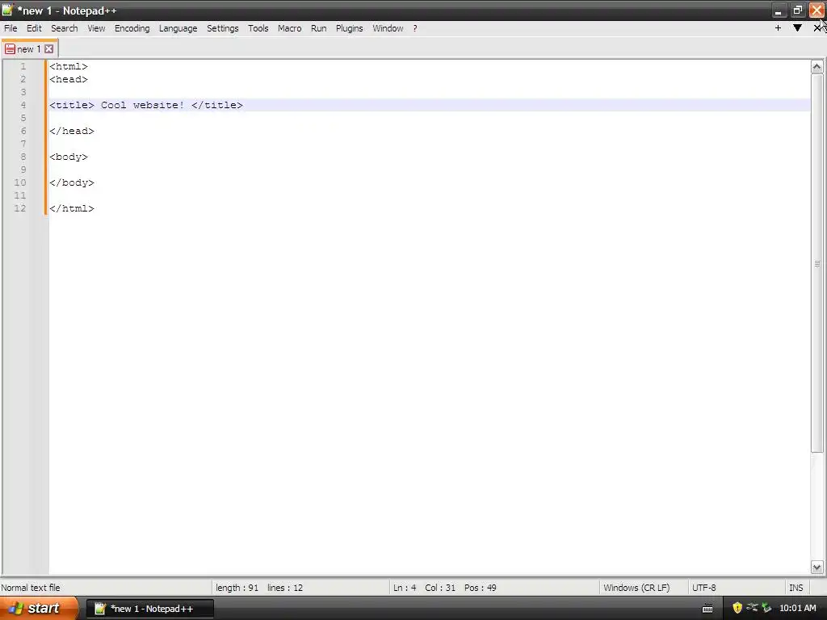The width and height of the screenshot is (827, 620).
Task: Open the Settings menu
Action: tap(223, 28)
